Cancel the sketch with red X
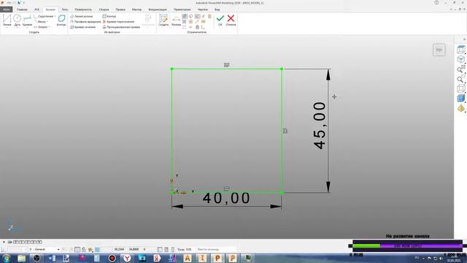467x263 pixels. [231, 20]
